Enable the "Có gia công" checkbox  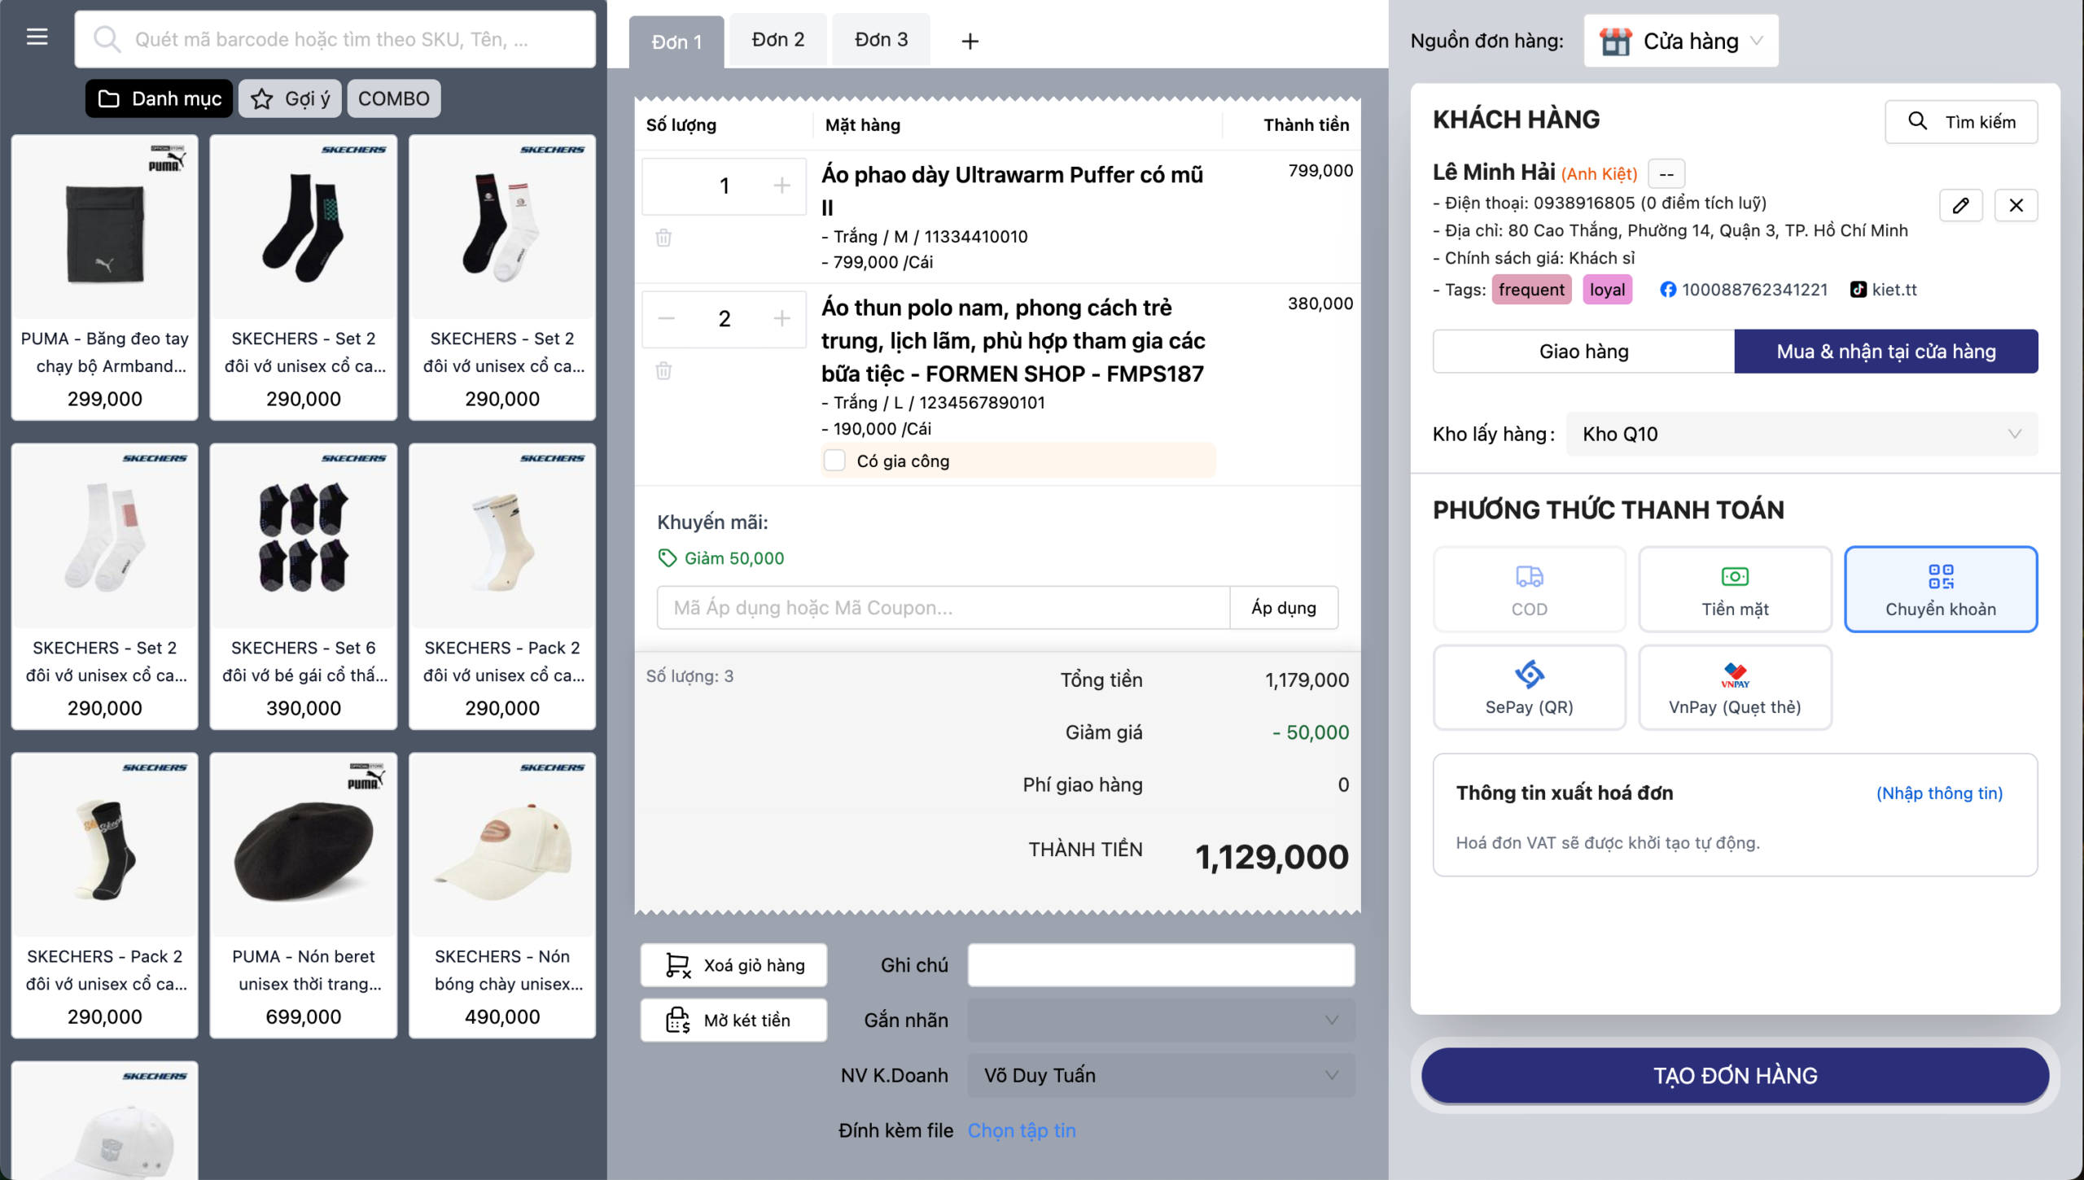[x=834, y=461]
